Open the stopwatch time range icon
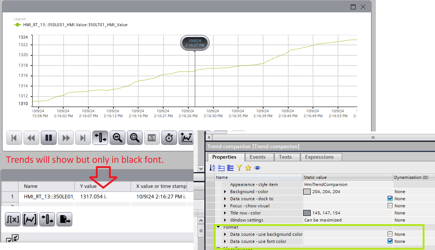 (x=169, y=138)
